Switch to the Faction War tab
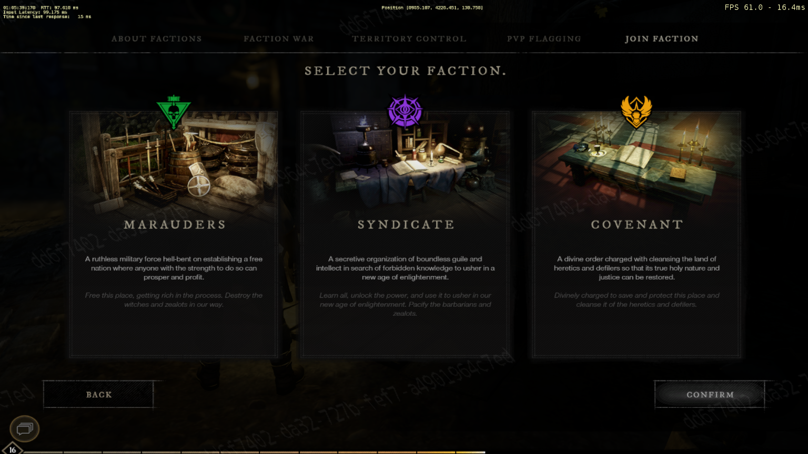Image resolution: width=808 pixels, height=454 pixels. [279, 39]
